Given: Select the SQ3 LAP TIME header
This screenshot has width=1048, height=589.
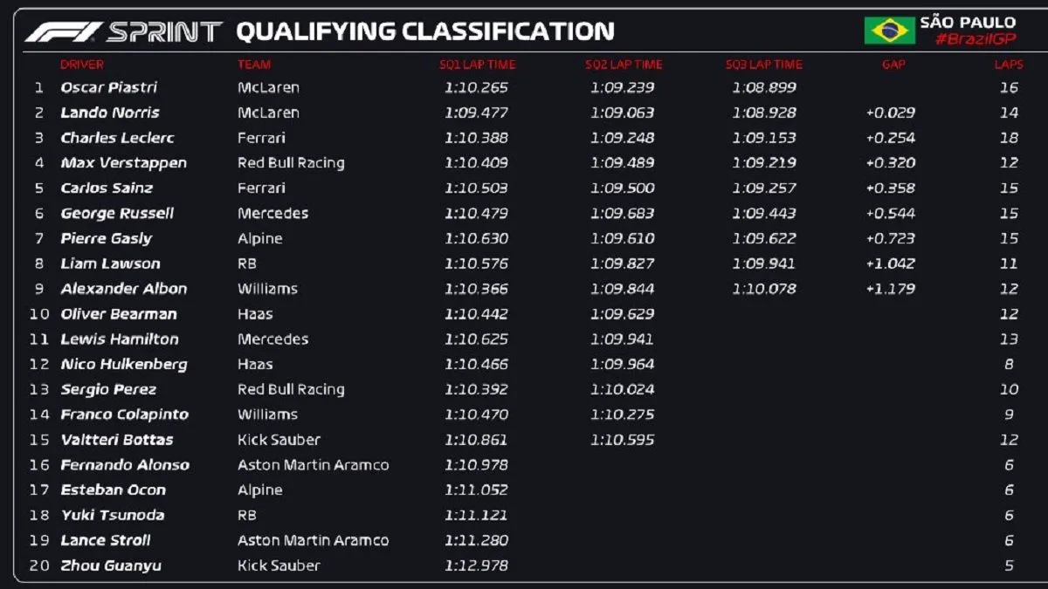Looking at the screenshot, I should point(763,65).
